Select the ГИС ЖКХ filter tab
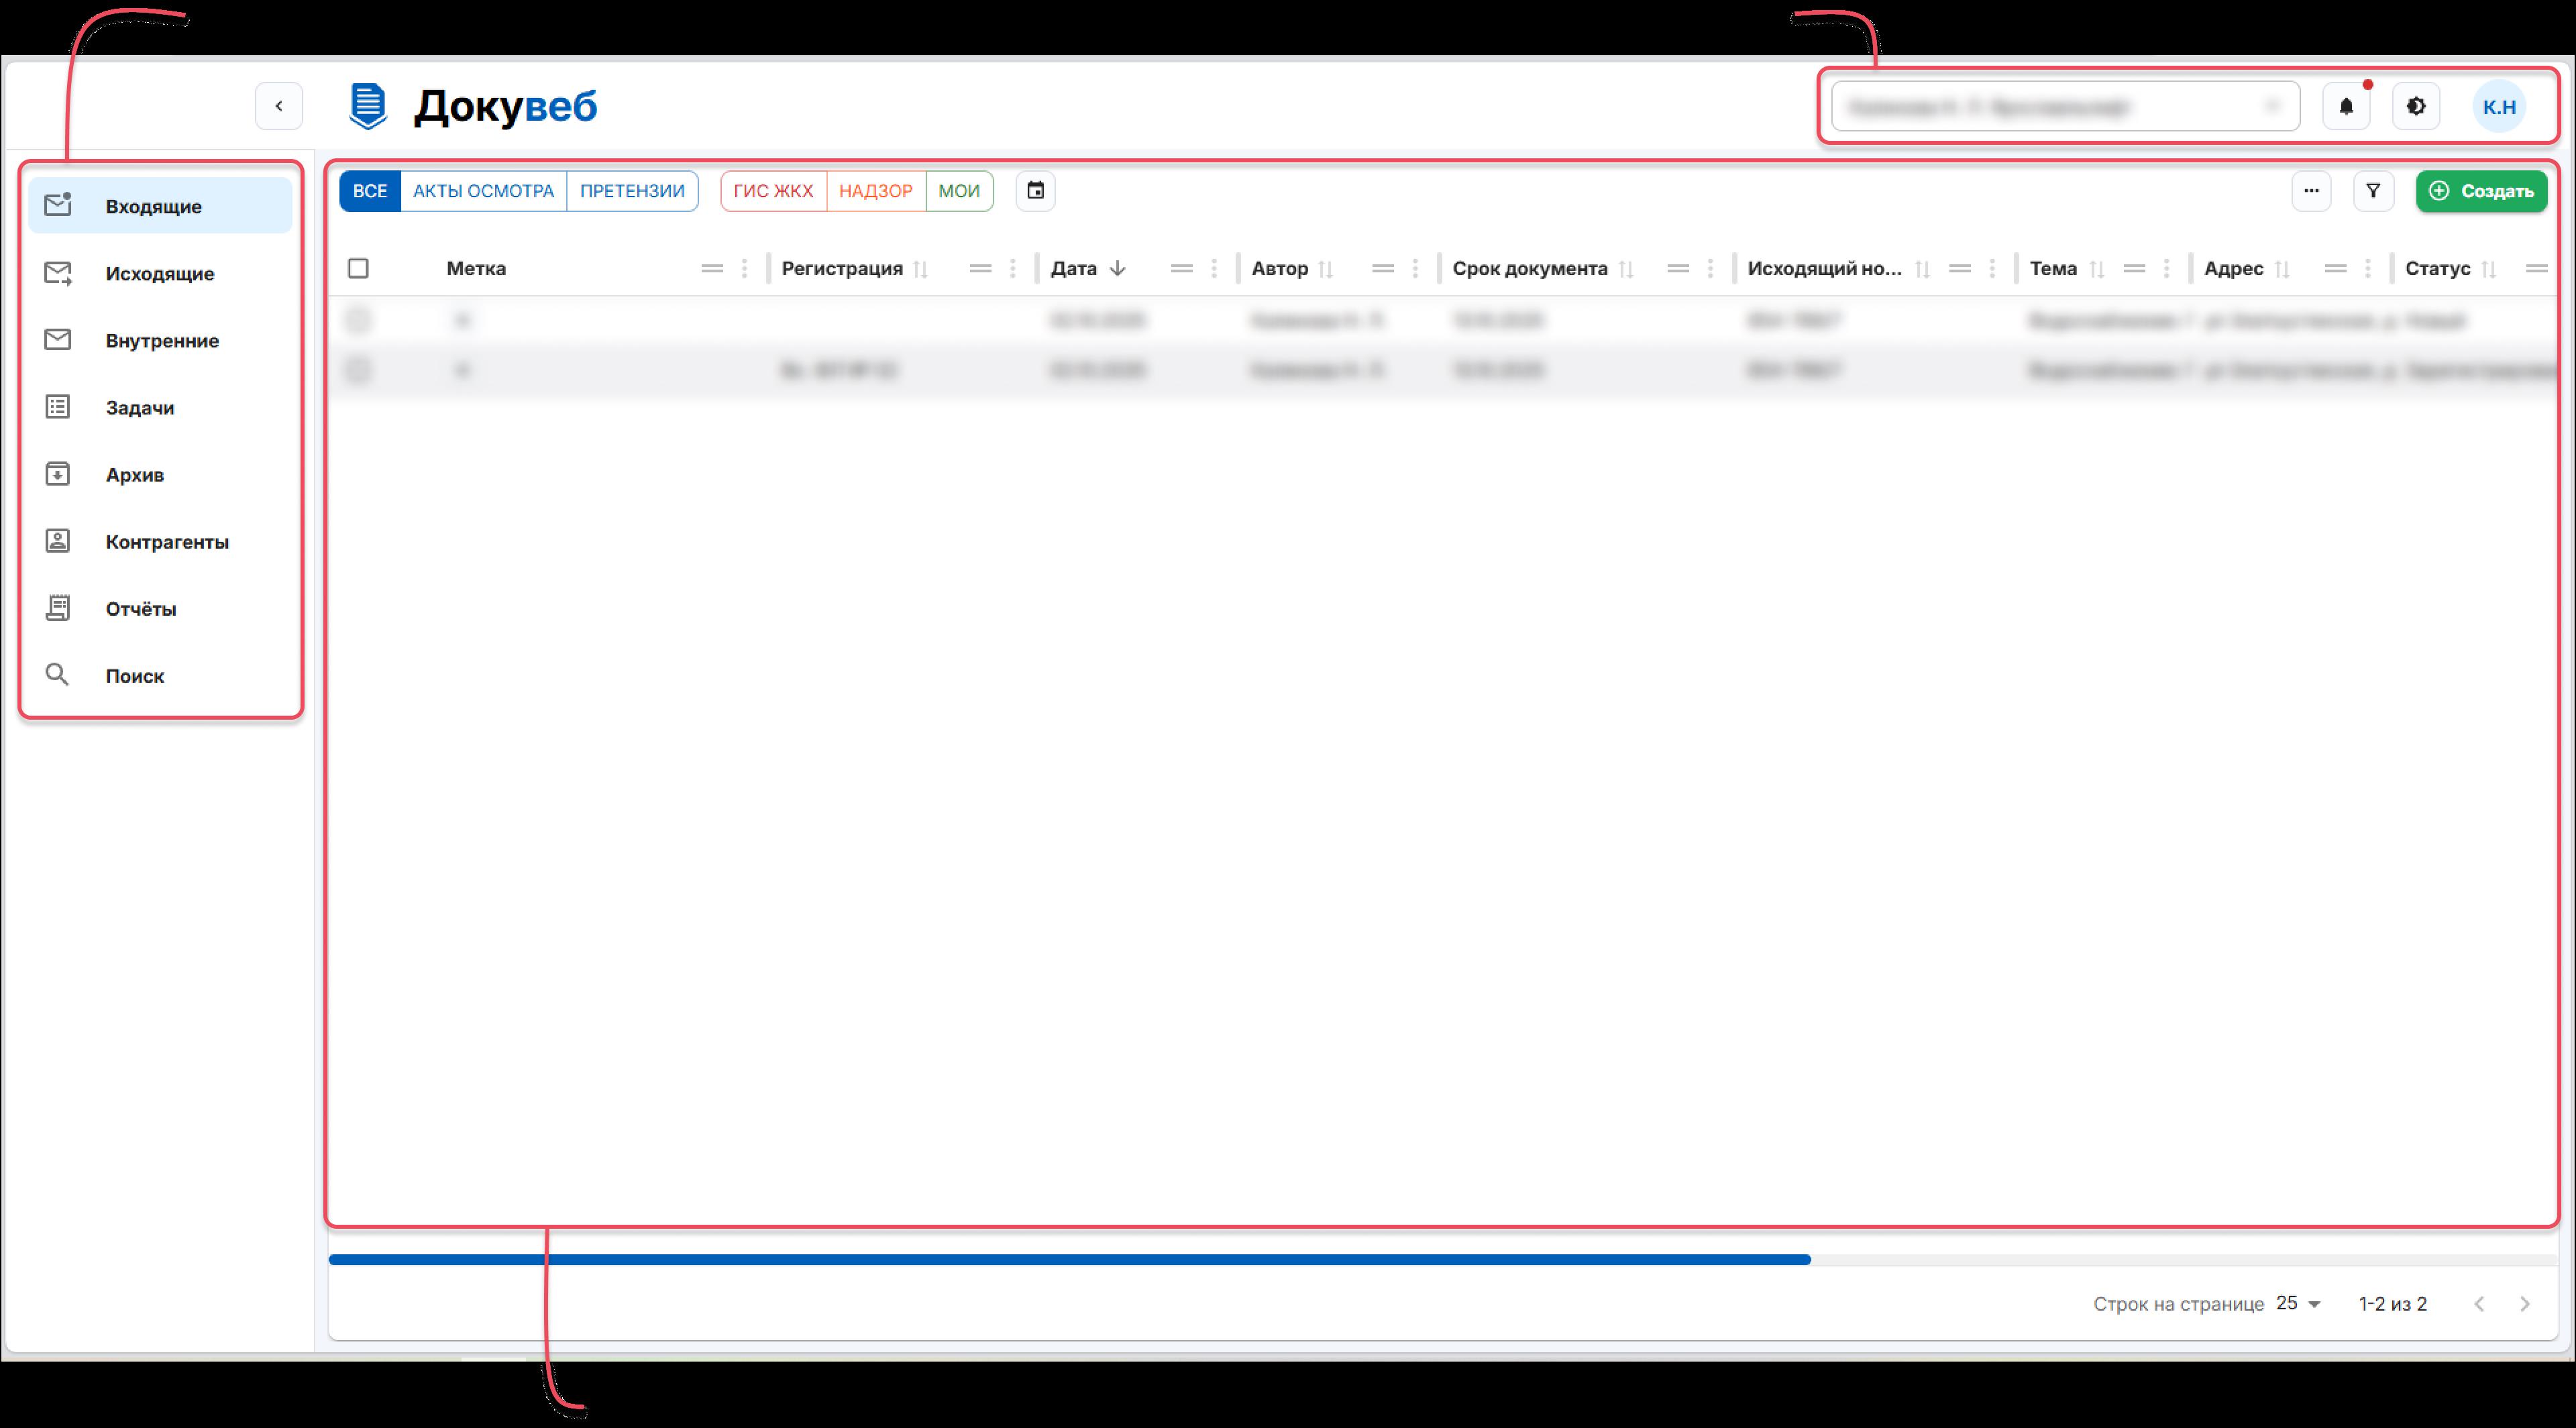This screenshot has width=2576, height=1428. coord(773,191)
